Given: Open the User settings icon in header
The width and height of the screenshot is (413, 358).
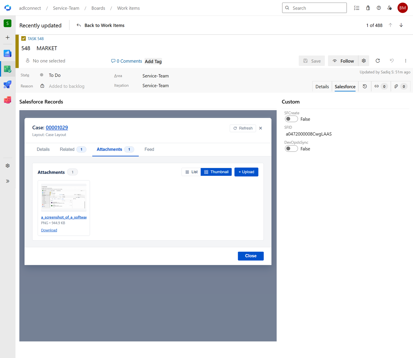Looking at the screenshot, I should click(390, 8).
